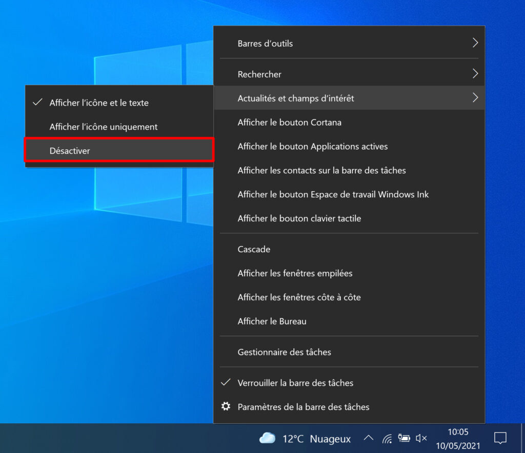Select Afficher les fenêtres côte à côte
Viewport: 525px width, 453px height.
click(x=349, y=297)
